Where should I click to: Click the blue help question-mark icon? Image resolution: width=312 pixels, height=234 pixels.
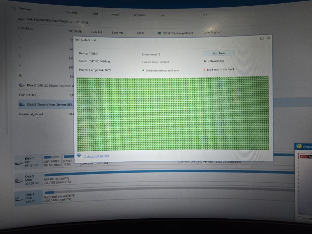(79, 155)
